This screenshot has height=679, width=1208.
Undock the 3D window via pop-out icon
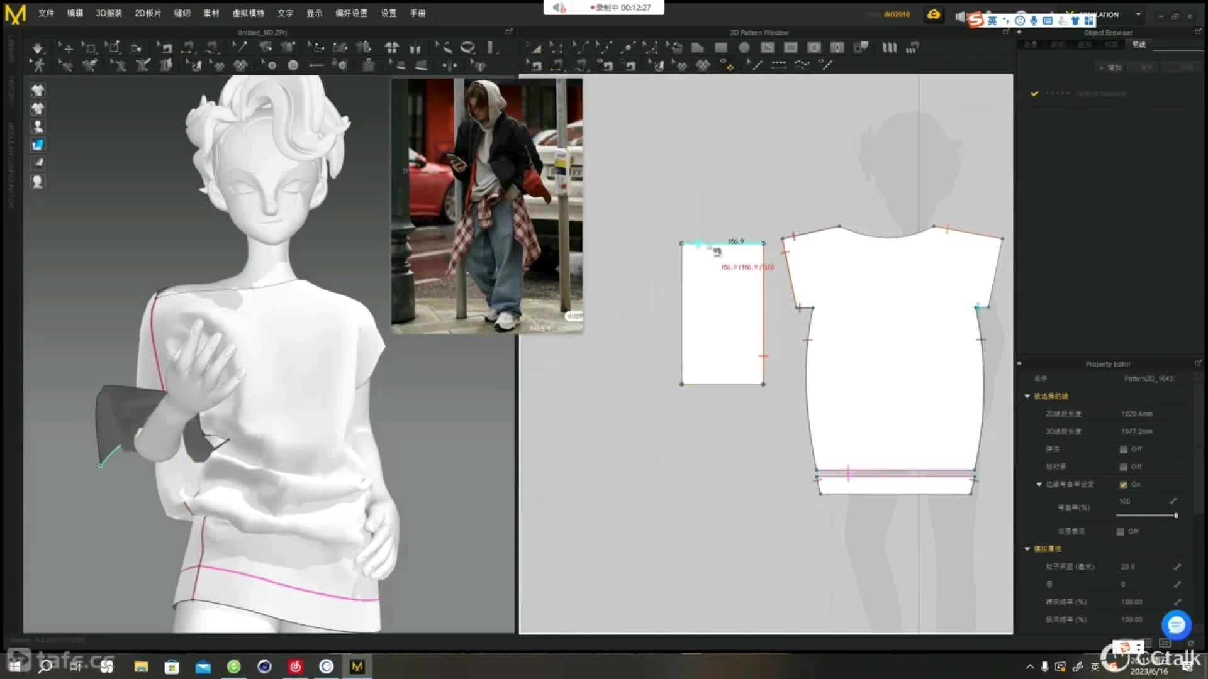coord(509,31)
